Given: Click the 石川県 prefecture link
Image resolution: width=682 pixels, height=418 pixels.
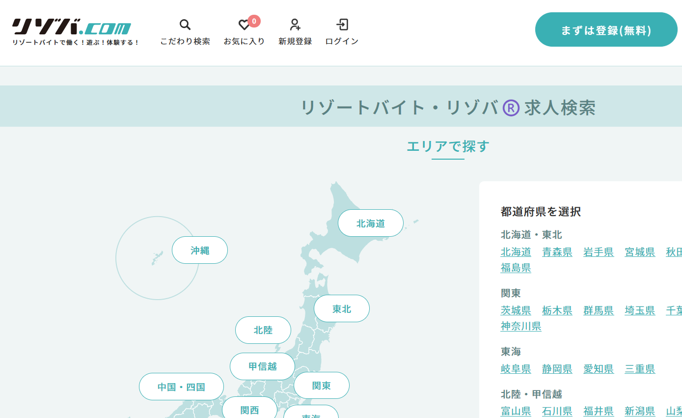Looking at the screenshot, I should (557, 411).
